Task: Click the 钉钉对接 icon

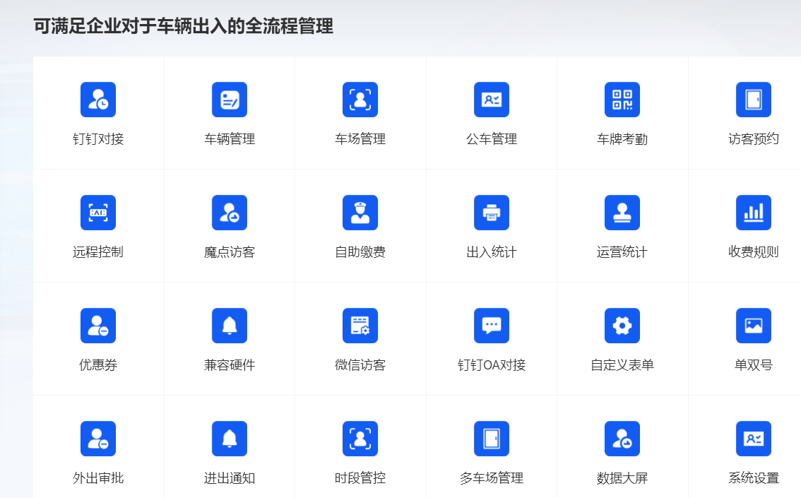Action: [x=98, y=100]
